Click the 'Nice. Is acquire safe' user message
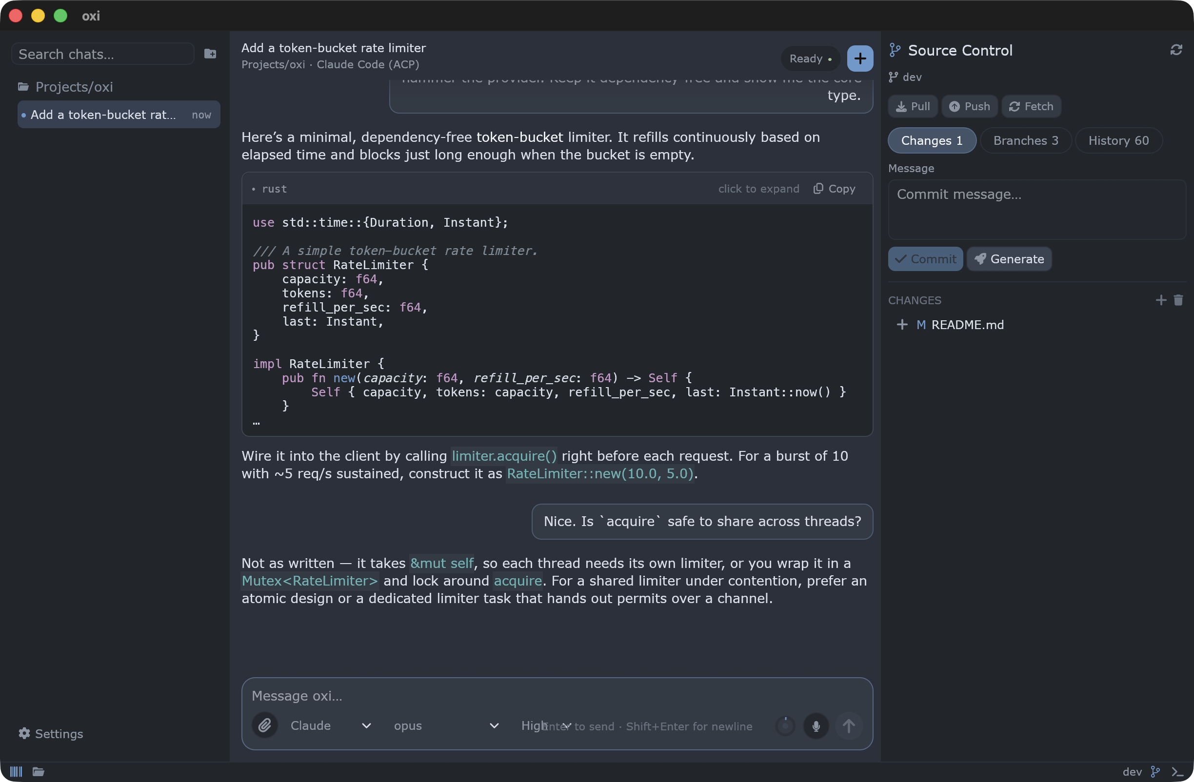This screenshot has width=1194, height=782. pos(702,522)
